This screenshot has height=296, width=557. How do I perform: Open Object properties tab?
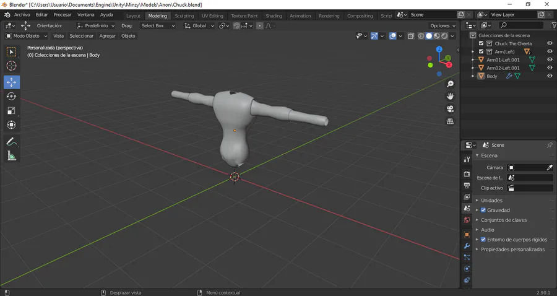(467, 234)
